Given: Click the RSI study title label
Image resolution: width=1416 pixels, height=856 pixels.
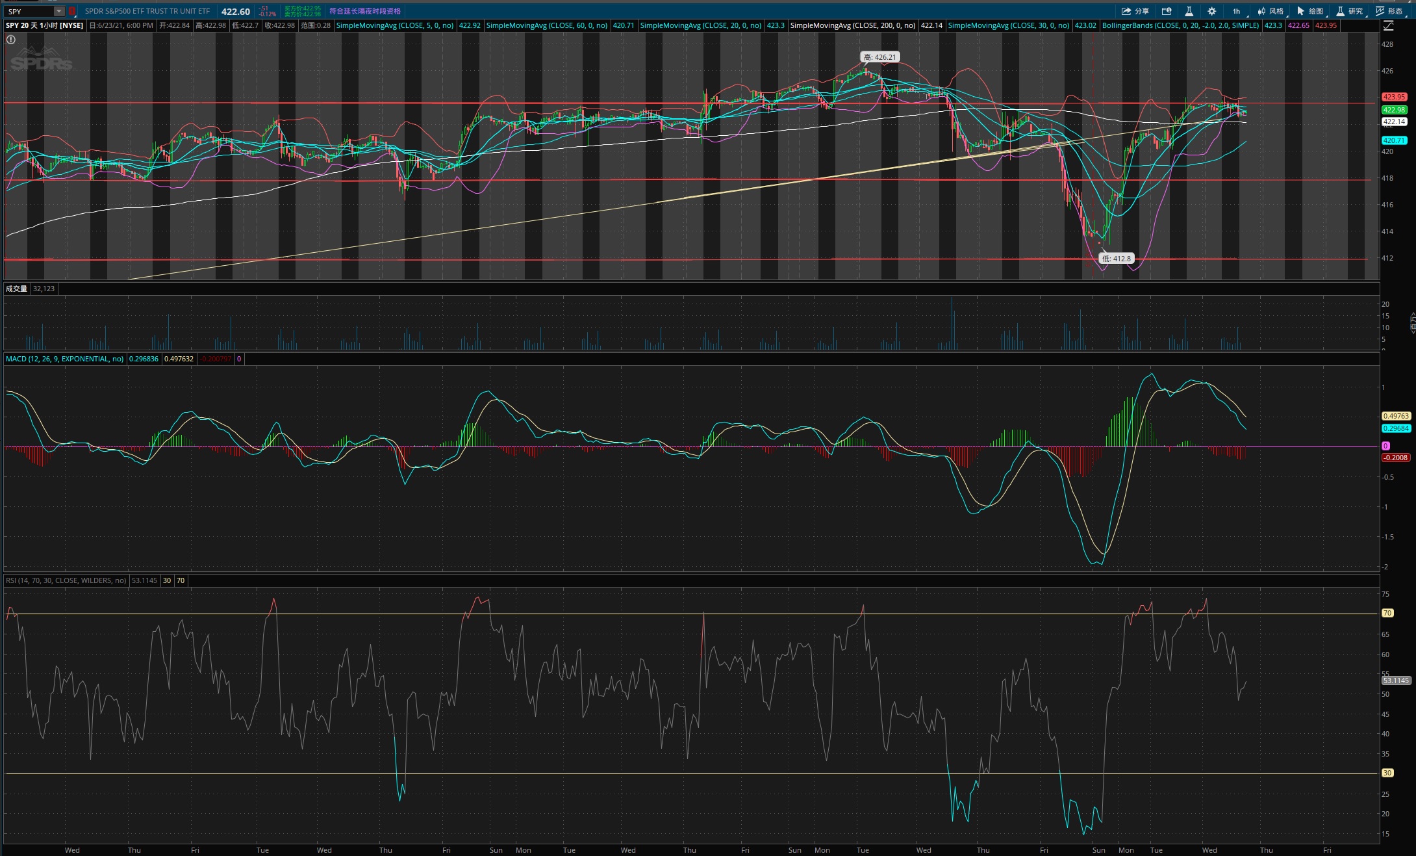Looking at the screenshot, I should (66, 580).
